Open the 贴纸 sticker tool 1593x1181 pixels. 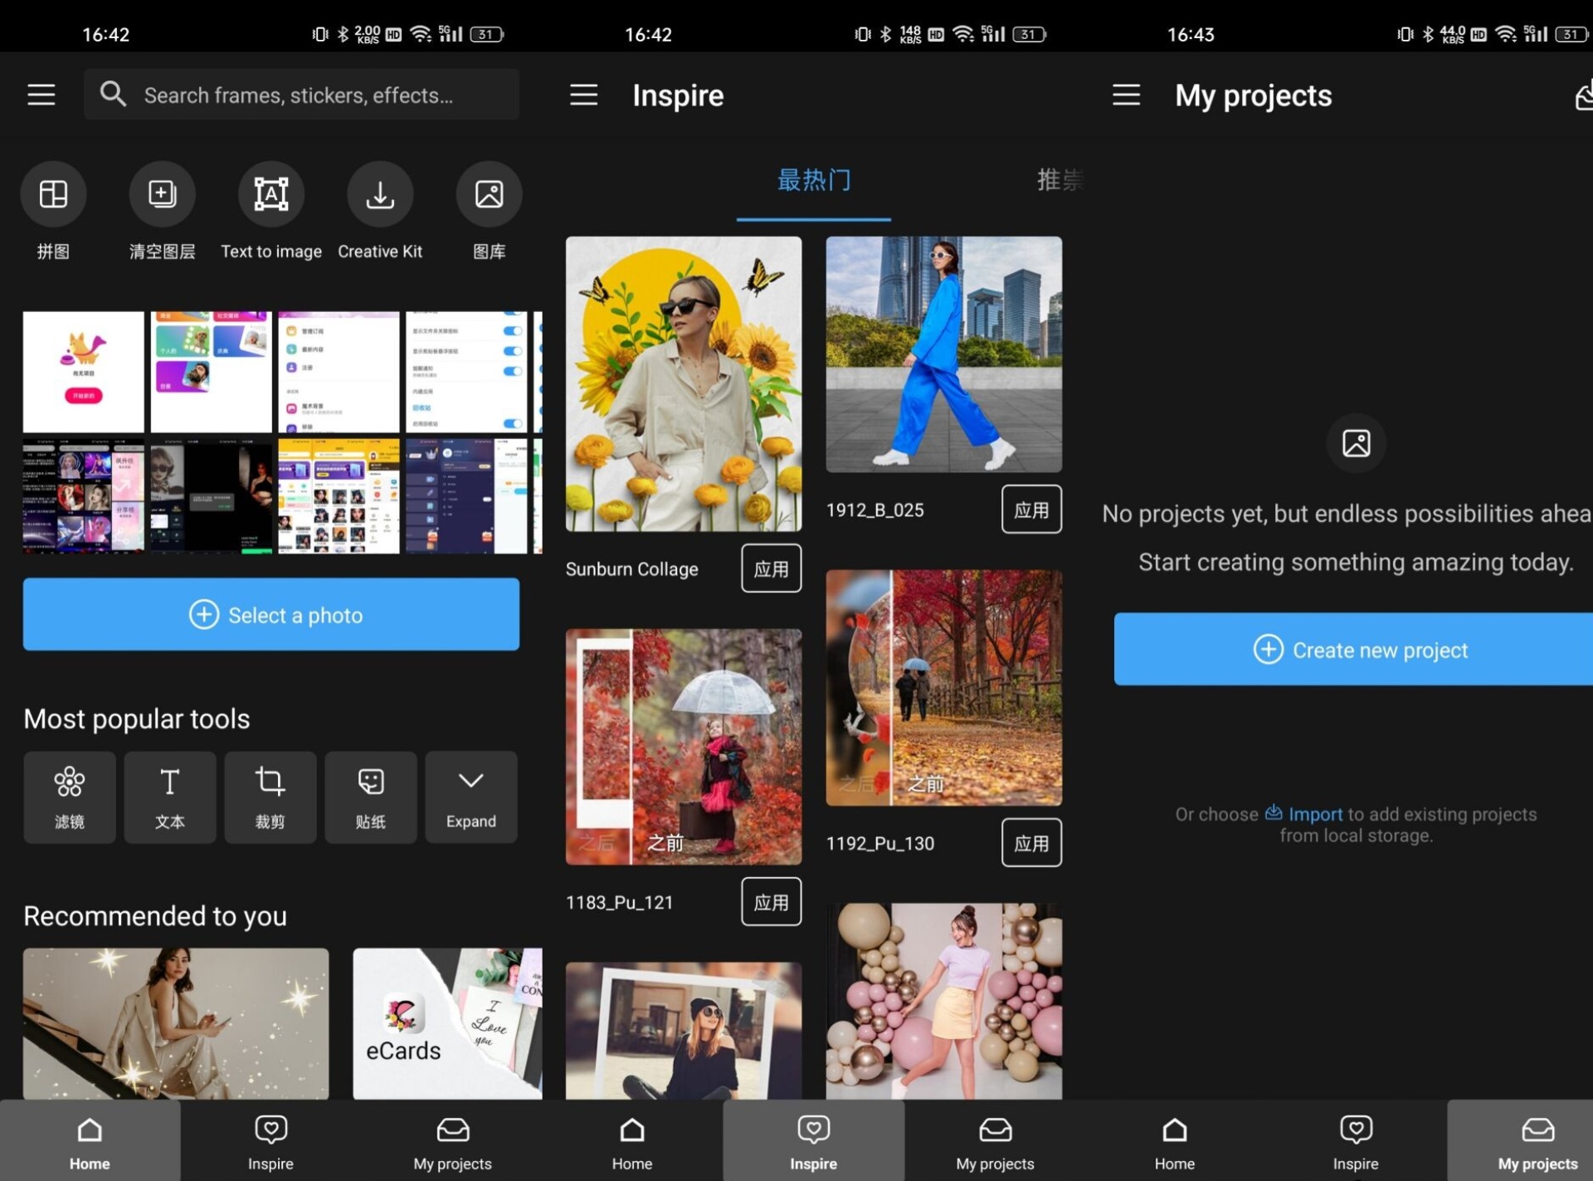pyautogui.click(x=371, y=797)
